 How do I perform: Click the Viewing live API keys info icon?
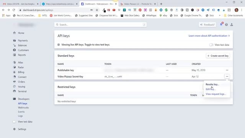coord(59,45)
